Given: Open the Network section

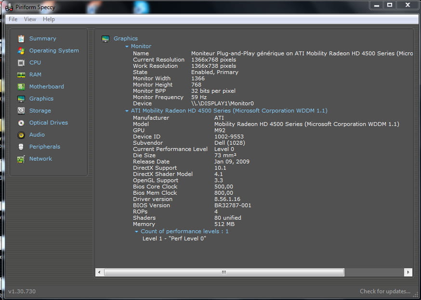Looking at the screenshot, I should tap(40, 159).
